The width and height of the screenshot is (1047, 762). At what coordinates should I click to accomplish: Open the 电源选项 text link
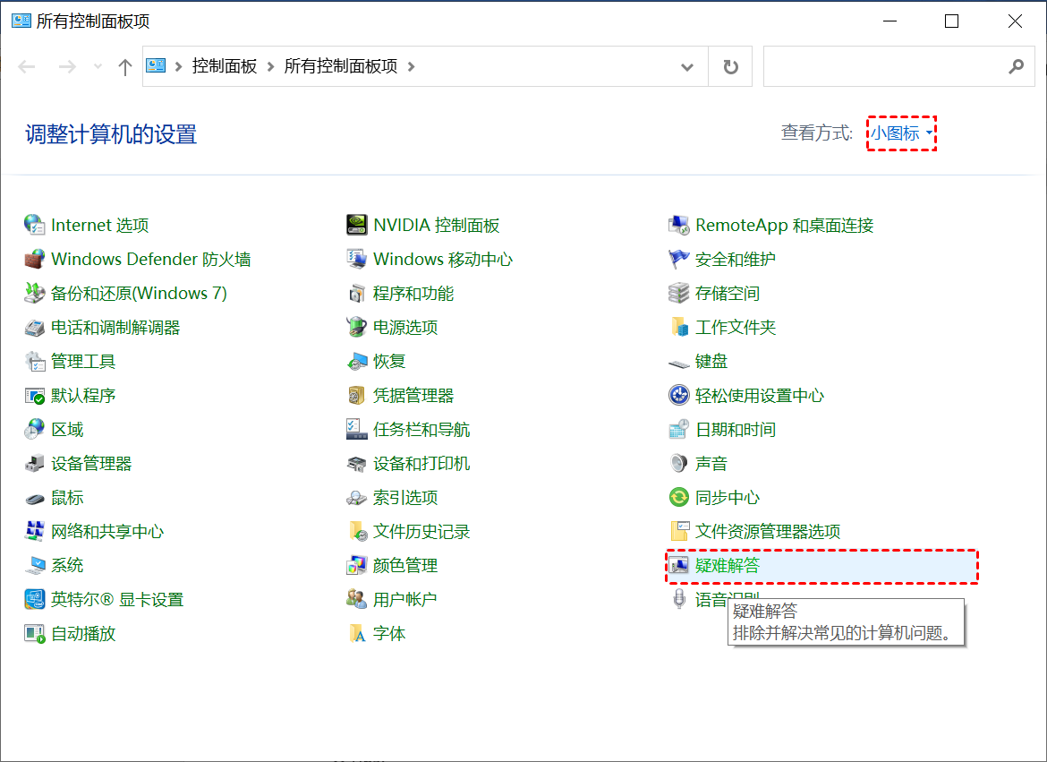405,328
